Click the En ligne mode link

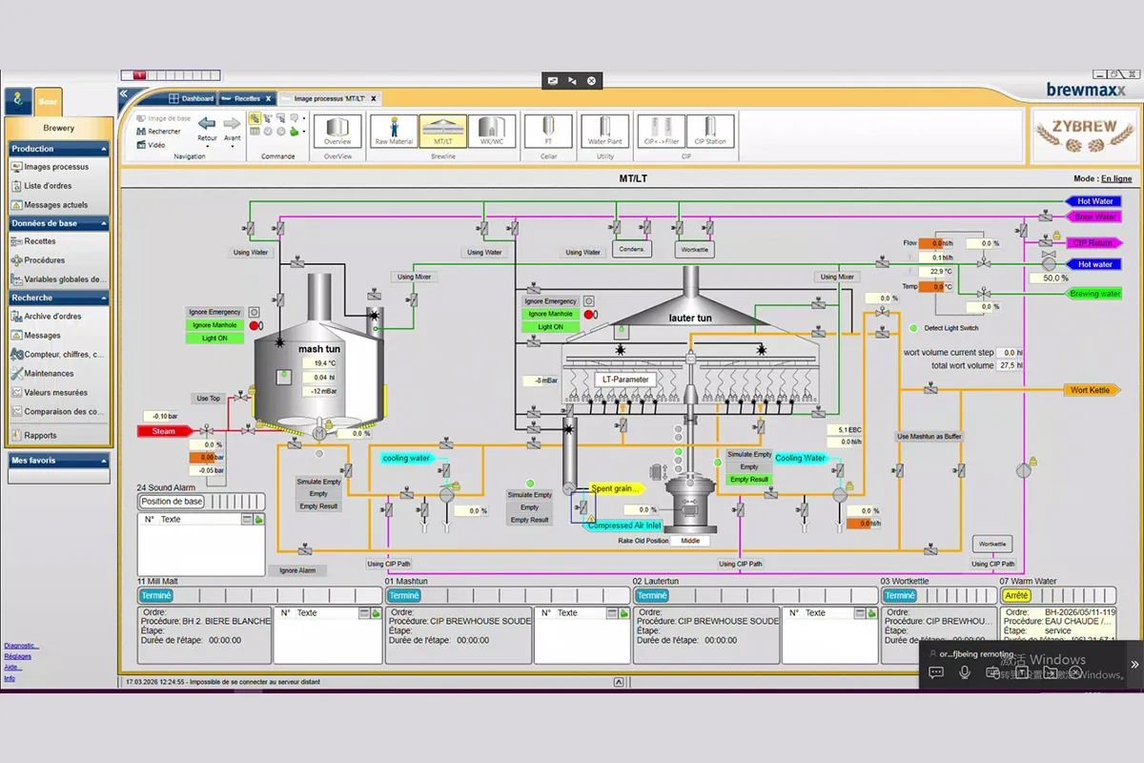(1116, 178)
